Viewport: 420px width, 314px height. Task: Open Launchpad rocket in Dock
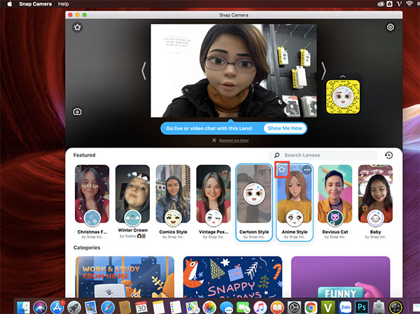[74, 307]
